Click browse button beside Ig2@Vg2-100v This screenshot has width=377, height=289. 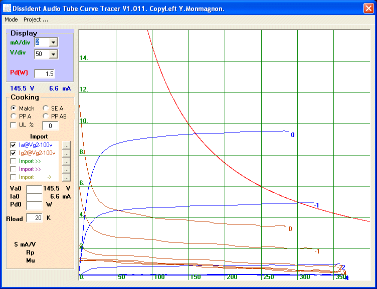pos(66,153)
